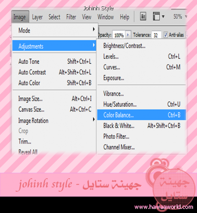This screenshot has height=213, width=197.
Task: Visit www.hawaaworld.com link
Action: tap(164, 207)
